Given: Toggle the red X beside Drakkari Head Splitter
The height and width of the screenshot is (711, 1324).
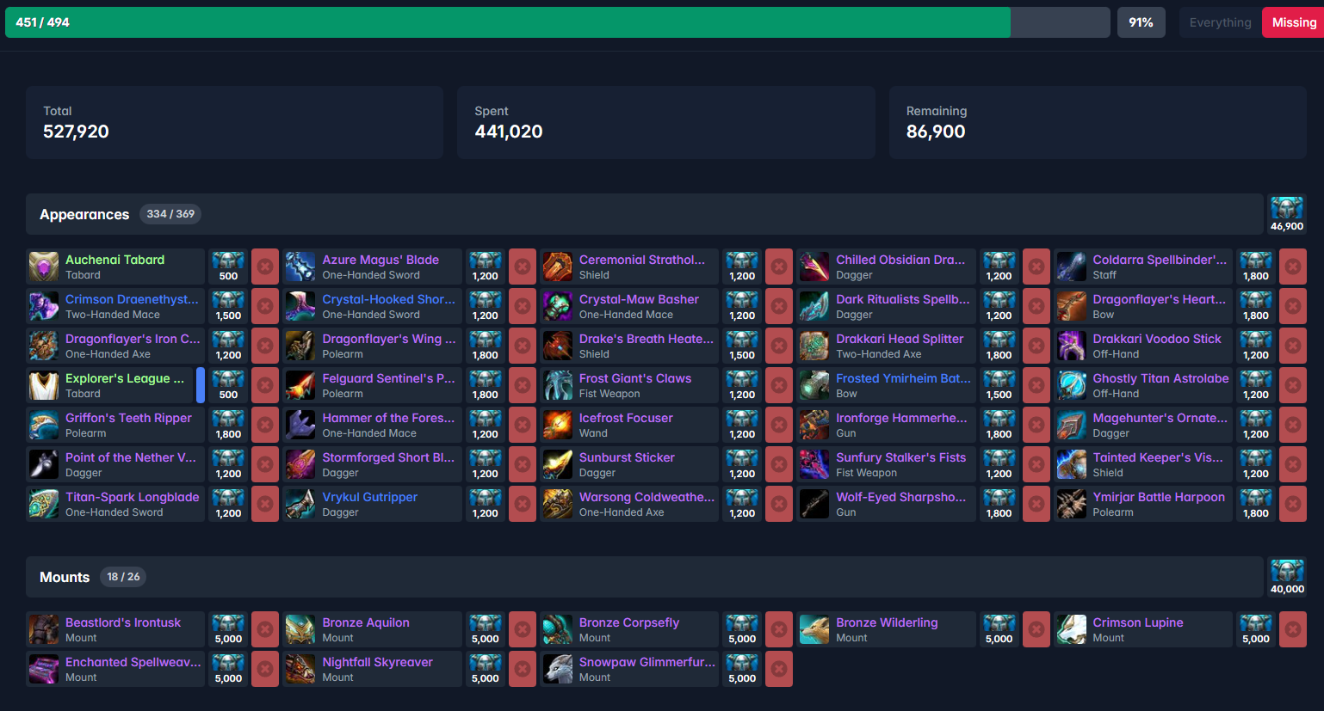Looking at the screenshot, I should click(1036, 346).
